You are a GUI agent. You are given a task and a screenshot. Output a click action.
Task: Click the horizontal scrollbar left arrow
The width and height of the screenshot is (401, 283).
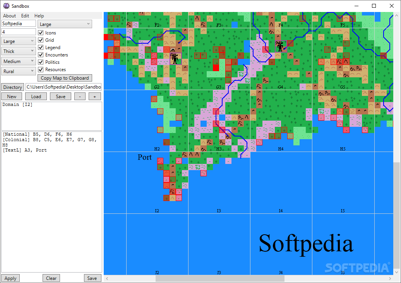(x=107, y=278)
